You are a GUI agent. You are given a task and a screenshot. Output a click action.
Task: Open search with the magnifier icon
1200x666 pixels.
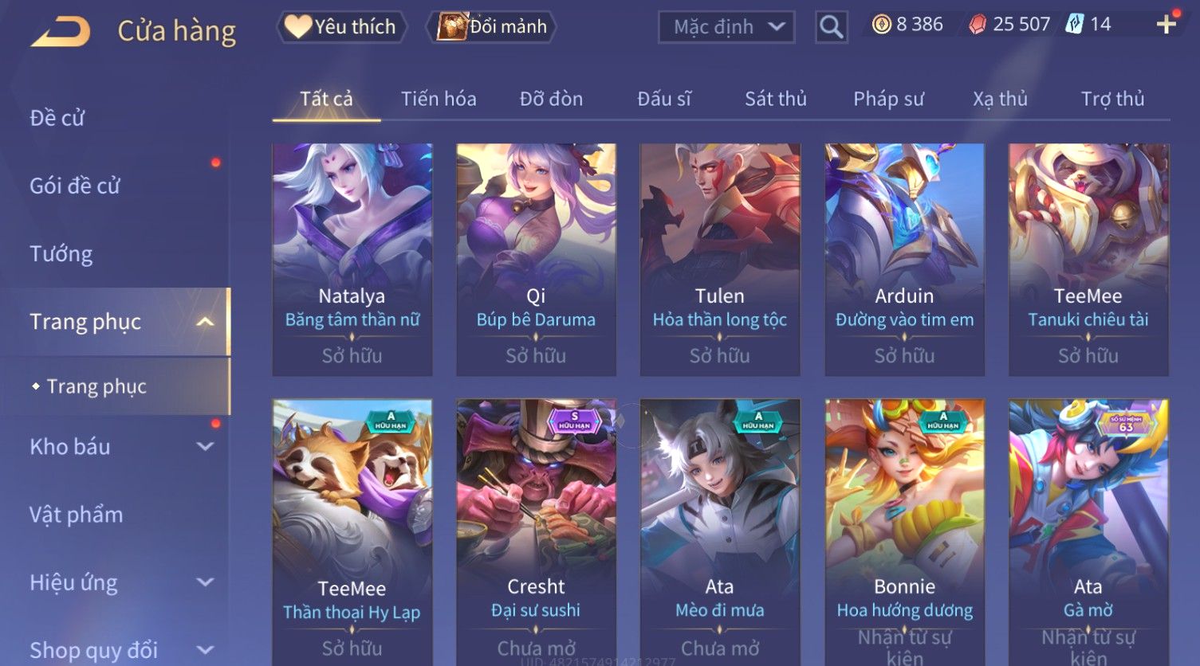831,27
